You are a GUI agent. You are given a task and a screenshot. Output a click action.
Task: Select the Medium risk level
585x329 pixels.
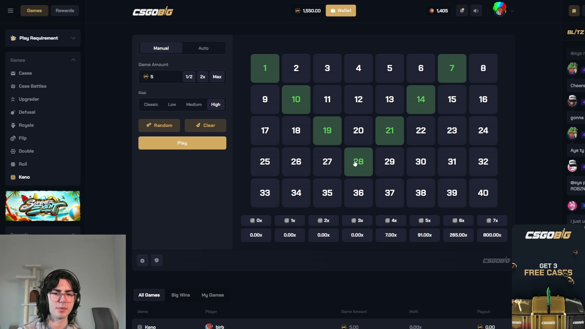tap(194, 104)
